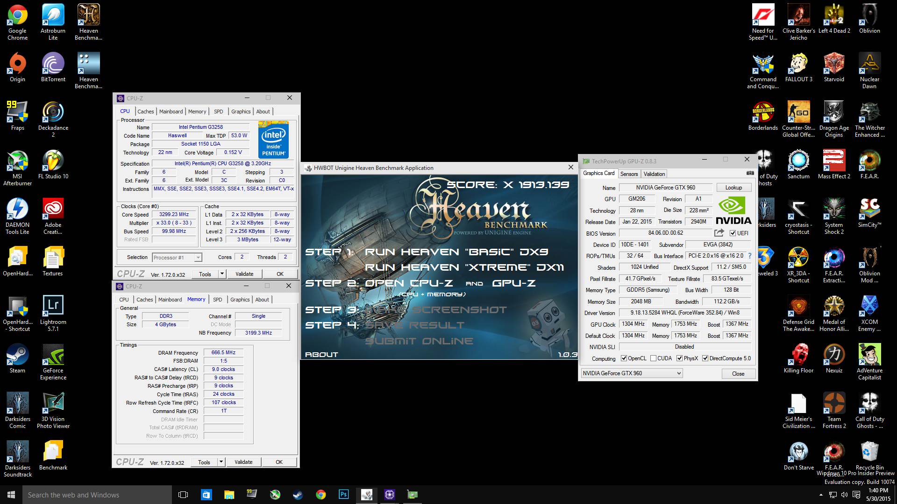Viewport: 897px width, 504px height.
Task: Open Adobe Creative Cloud desktop icon
Action: tap(53, 216)
